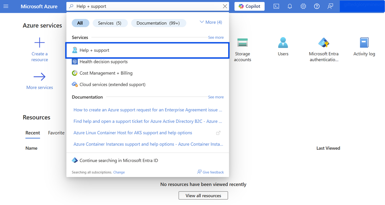Click the Microsoft Entra ID diamond icon
The width and height of the screenshot is (385, 205).
coord(75,160)
